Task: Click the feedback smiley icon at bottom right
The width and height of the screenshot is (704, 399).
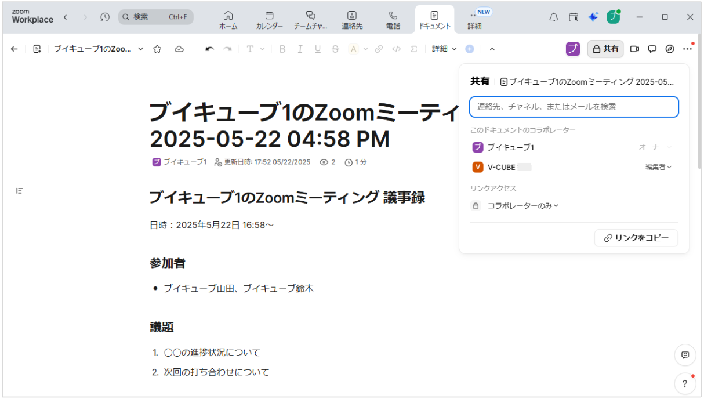Action: point(685,355)
